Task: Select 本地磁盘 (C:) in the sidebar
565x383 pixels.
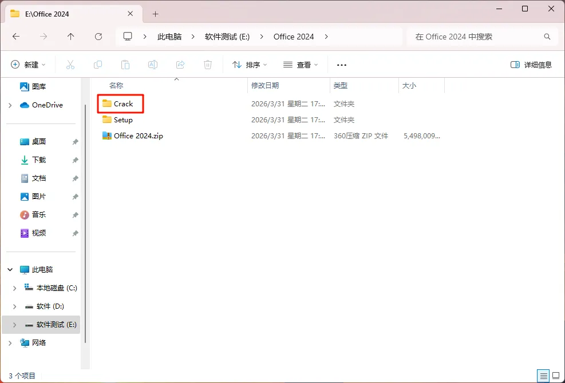Action: coord(50,288)
